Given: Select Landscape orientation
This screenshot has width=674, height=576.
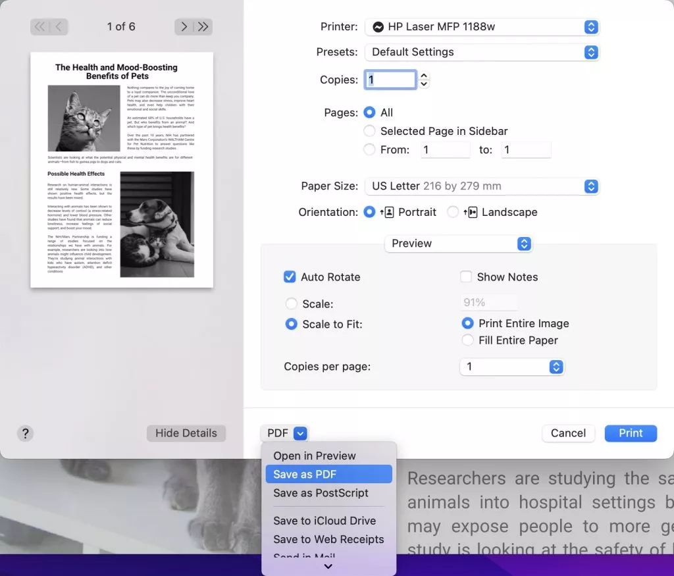Looking at the screenshot, I should click(x=452, y=212).
